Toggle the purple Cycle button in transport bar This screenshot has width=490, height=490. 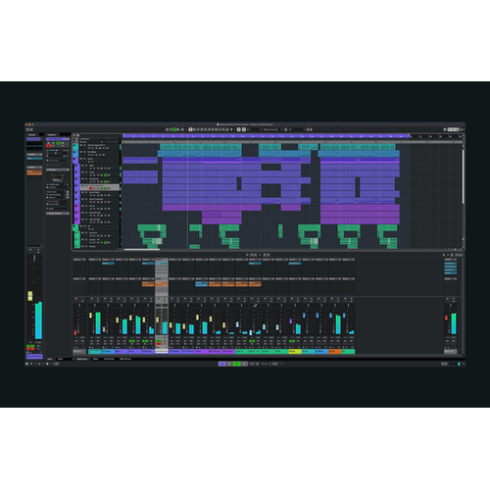221,364
